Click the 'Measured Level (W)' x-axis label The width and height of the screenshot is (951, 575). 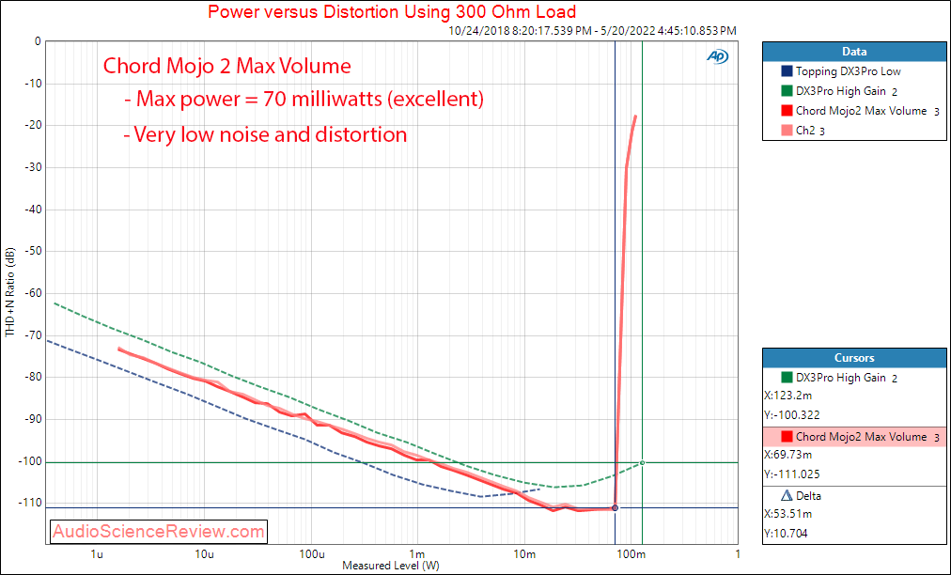point(391,566)
